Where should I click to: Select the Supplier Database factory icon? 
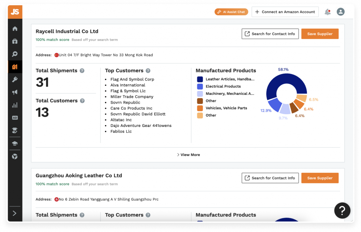click(15, 67)
